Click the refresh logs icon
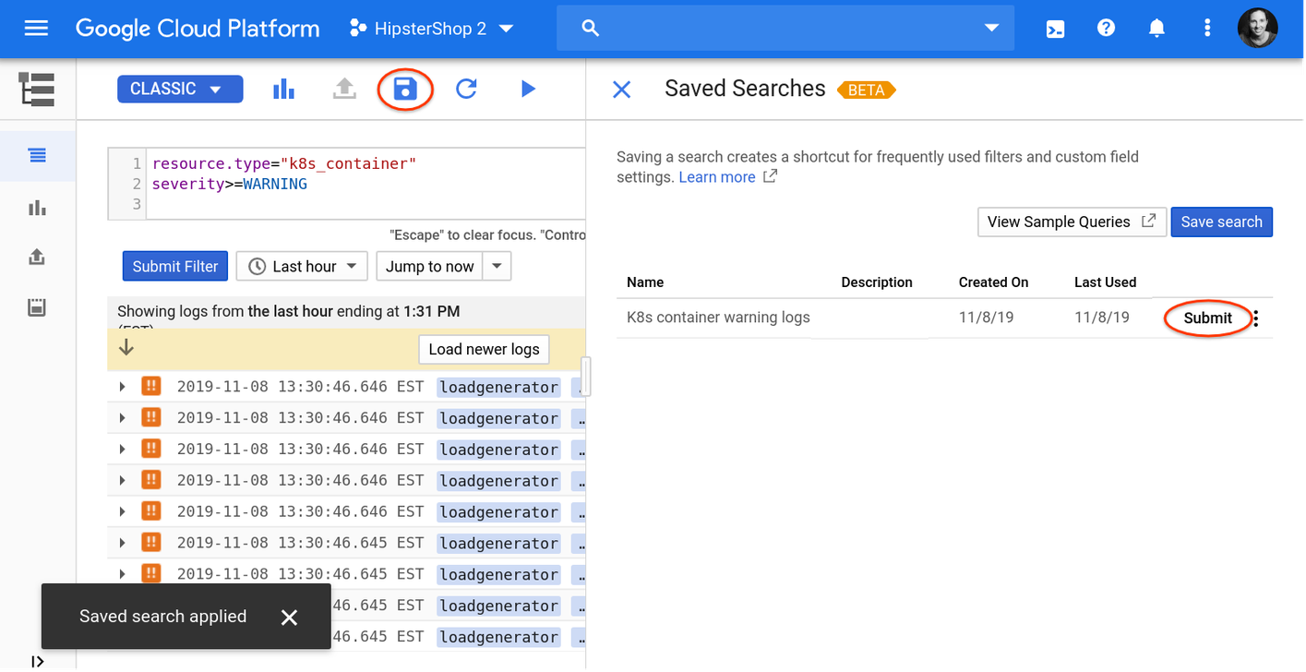The height and width of the screenshot is (672, 1306). 466,89
